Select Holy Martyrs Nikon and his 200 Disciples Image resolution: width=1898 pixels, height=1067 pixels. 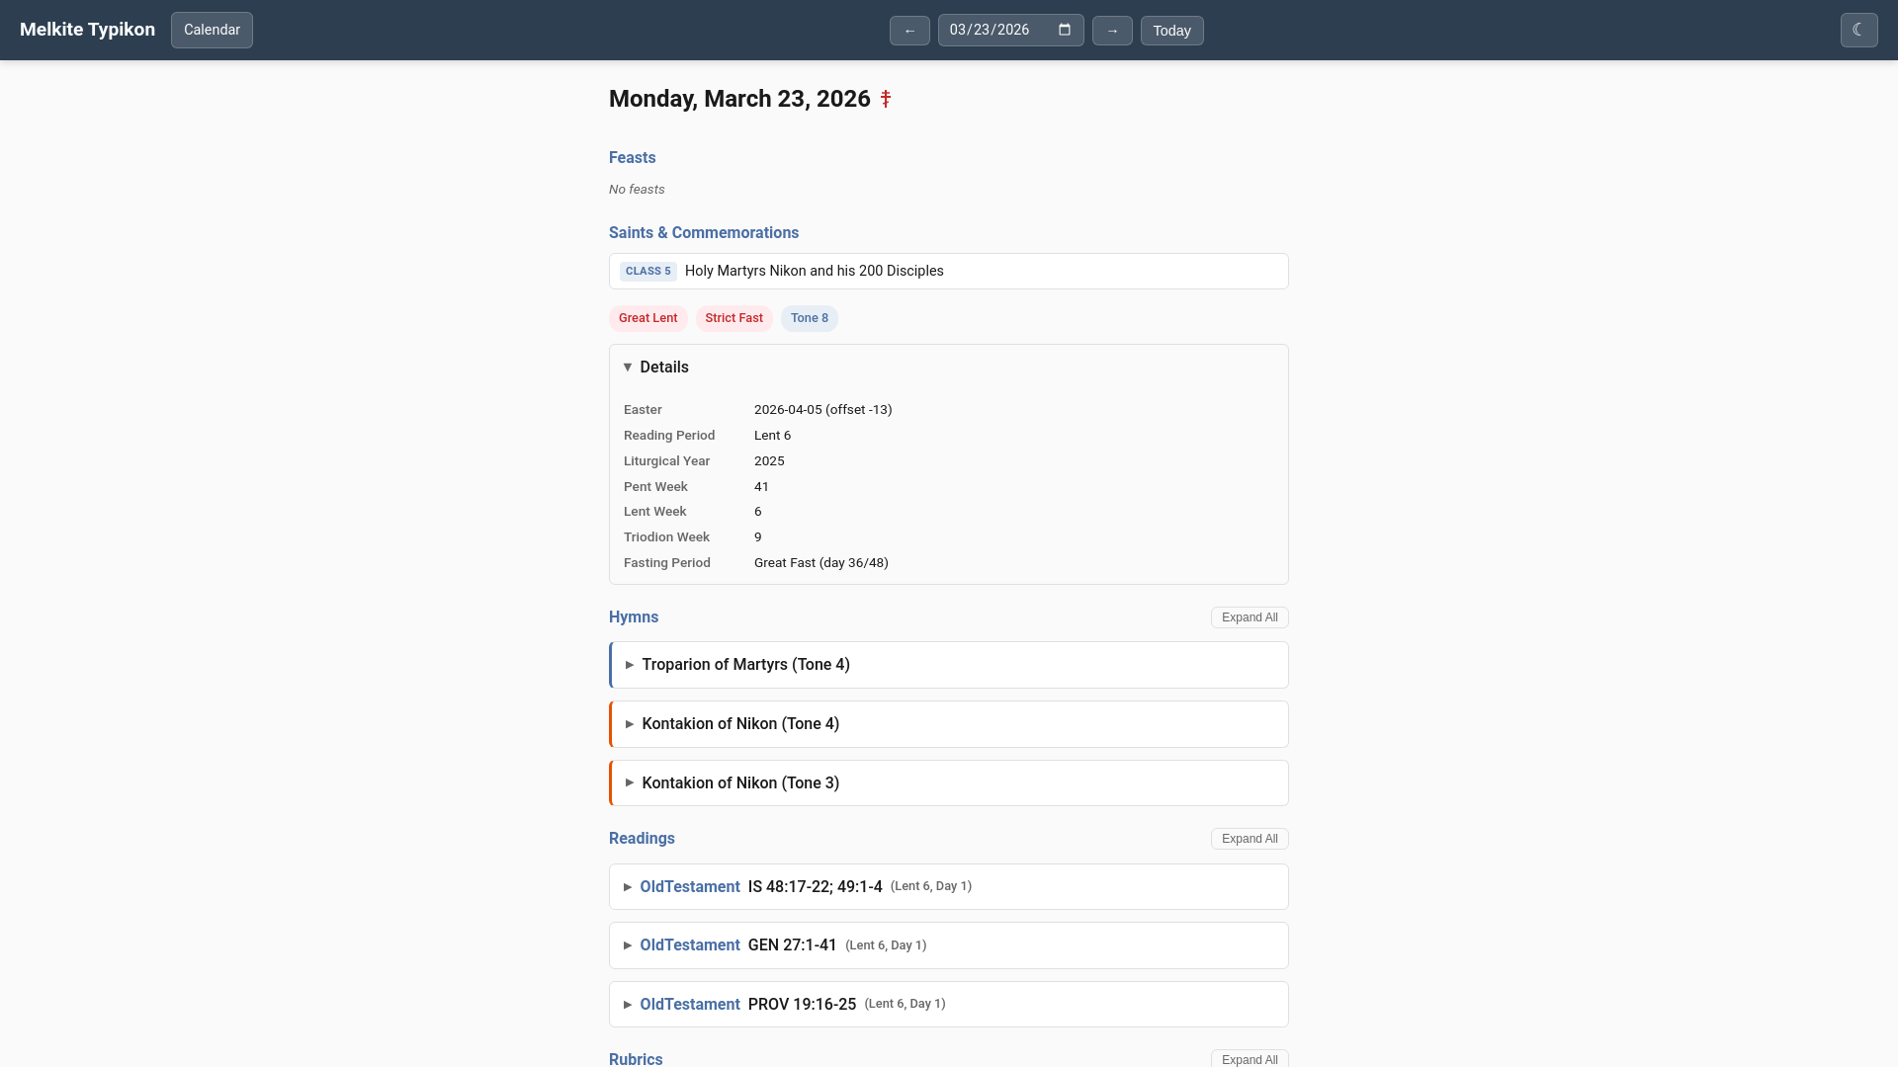[x=814, y=271]
